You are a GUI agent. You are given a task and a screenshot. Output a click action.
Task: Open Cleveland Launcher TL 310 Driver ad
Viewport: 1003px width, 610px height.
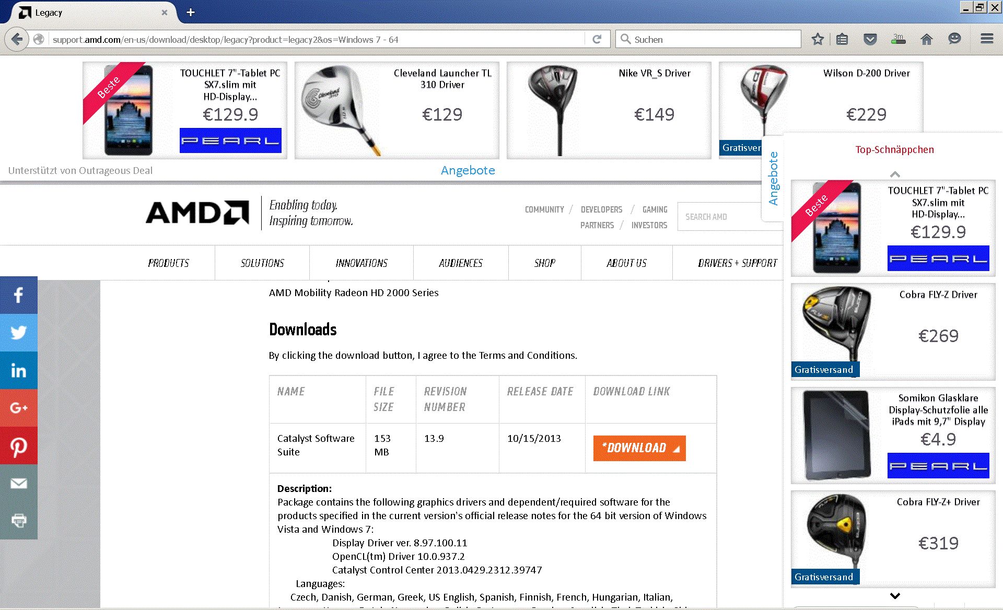pos(397,110)
